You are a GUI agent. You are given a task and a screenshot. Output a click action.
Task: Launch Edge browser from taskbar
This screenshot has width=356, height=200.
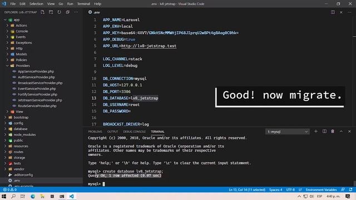(x=33, y=196)
